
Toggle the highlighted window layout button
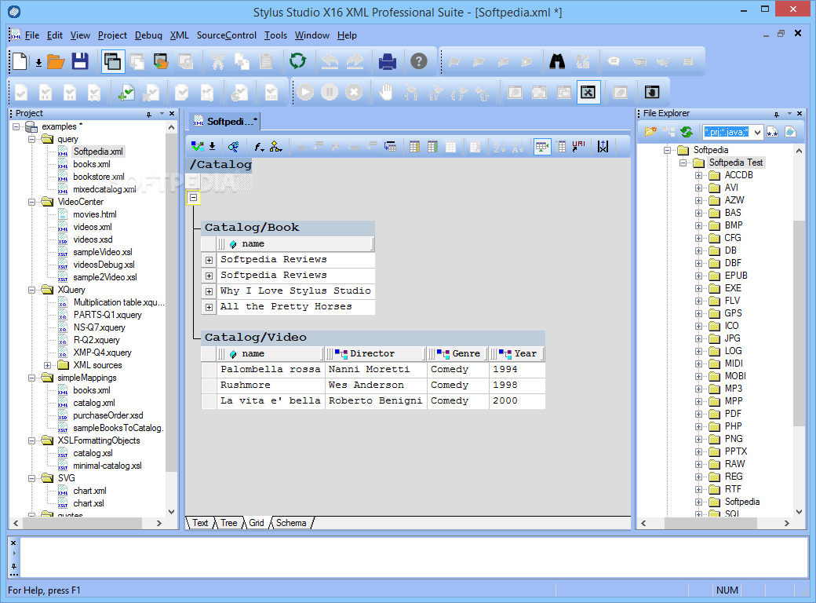point(113,61)
